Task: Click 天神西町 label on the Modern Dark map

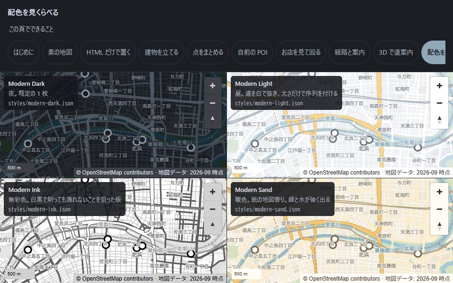Action: (157, 117)
